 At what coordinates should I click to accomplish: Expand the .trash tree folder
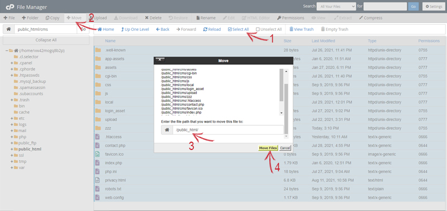[x=12, y=100]
